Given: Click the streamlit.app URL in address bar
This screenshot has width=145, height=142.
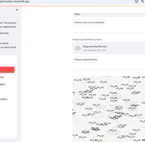Looking at the screenshot, I should pyautogui.click(x=15, y=2).
